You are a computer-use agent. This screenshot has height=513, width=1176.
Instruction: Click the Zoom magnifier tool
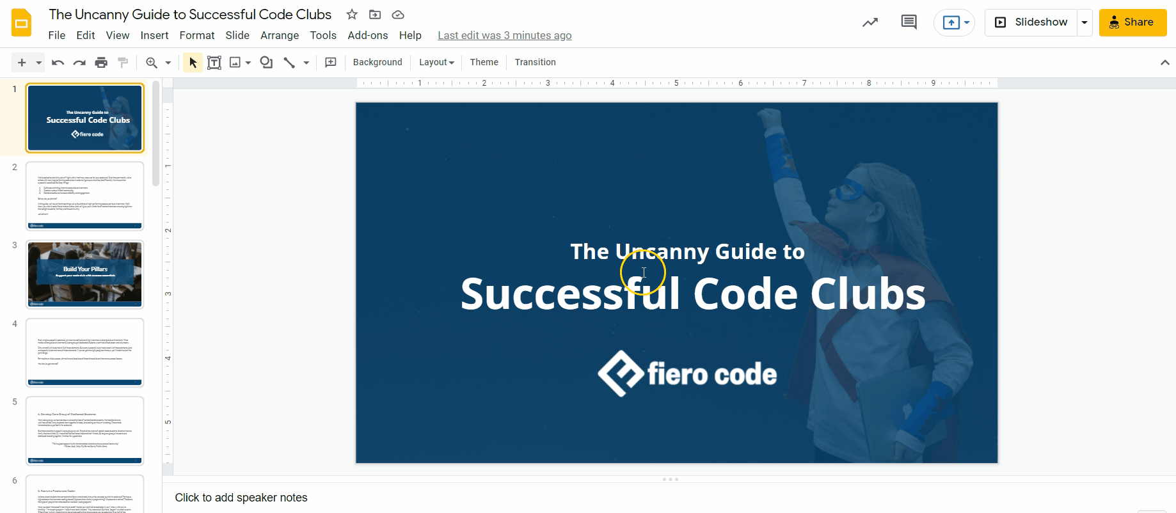[x=152, y=62]
